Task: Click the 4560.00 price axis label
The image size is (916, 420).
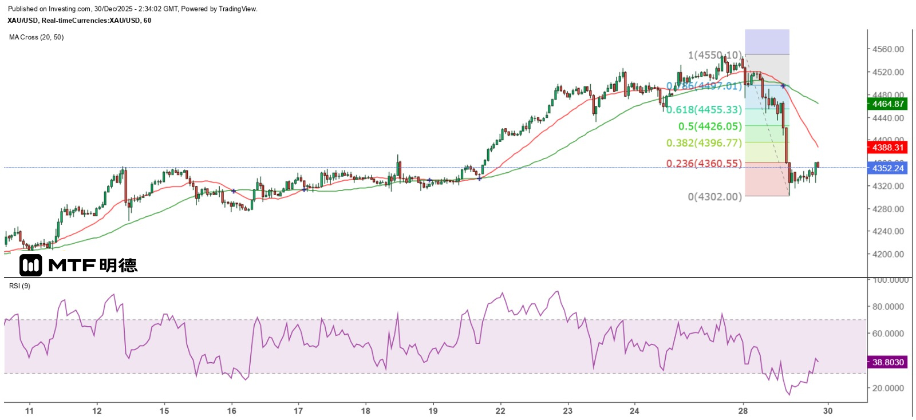Action: 888,49
